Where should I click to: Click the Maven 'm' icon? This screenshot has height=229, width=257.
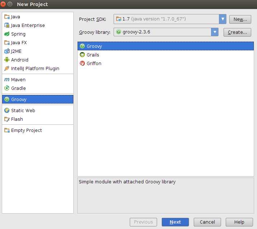[x=7, y=79]
